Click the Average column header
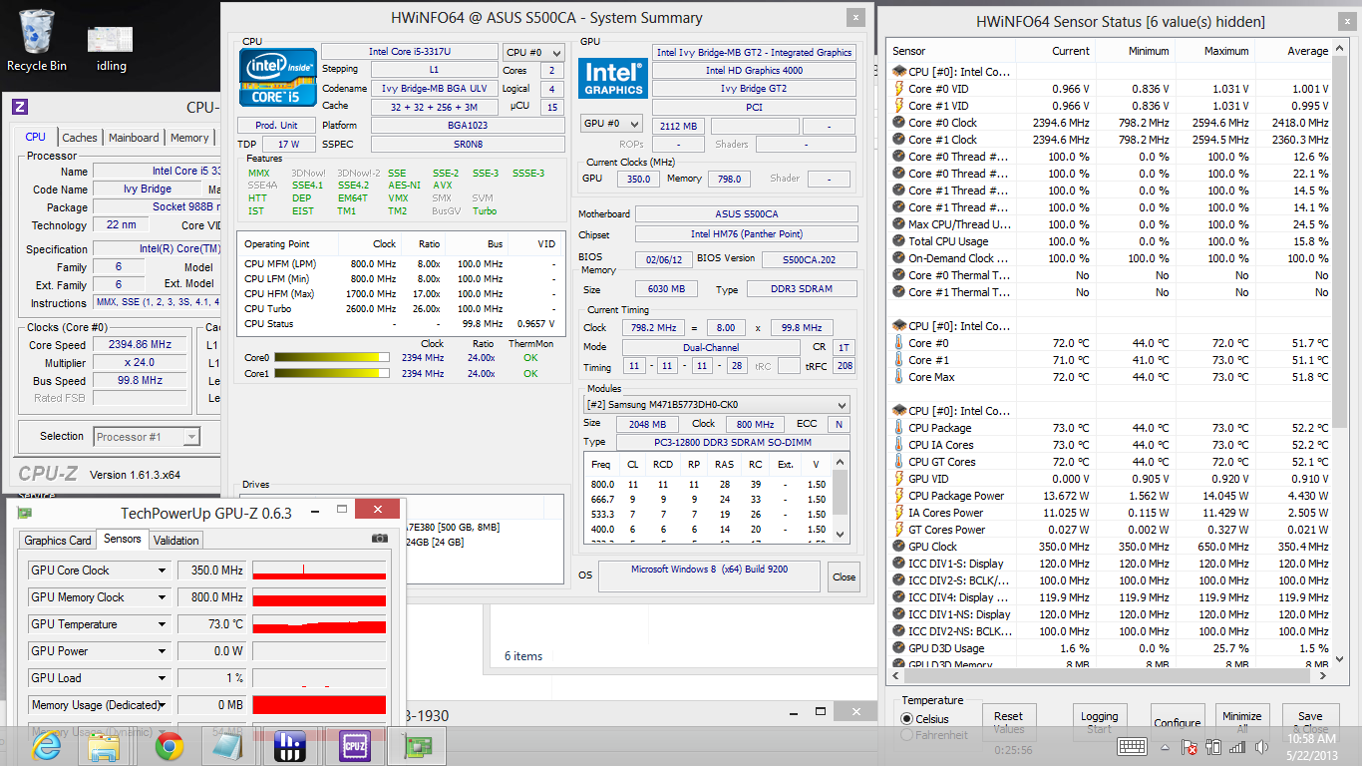Viewport: 1362px width, 766px height. pos(1292,51)
